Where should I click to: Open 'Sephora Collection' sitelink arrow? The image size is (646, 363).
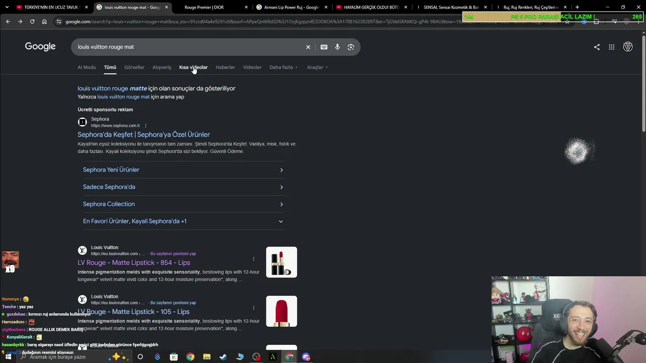tap(281, 204)
